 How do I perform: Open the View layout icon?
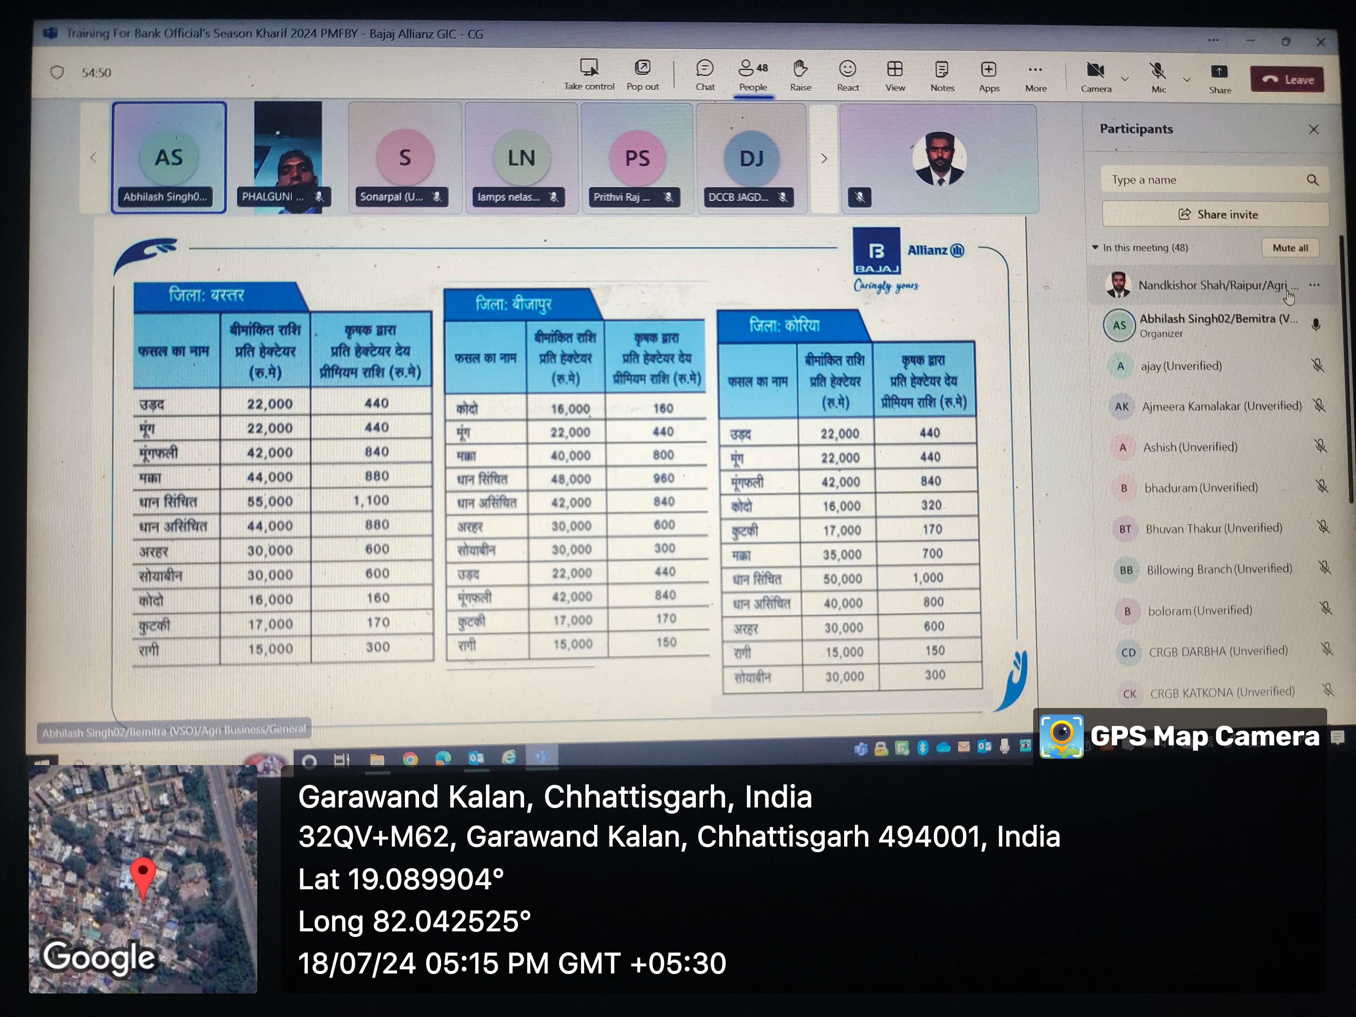[894, 69]
